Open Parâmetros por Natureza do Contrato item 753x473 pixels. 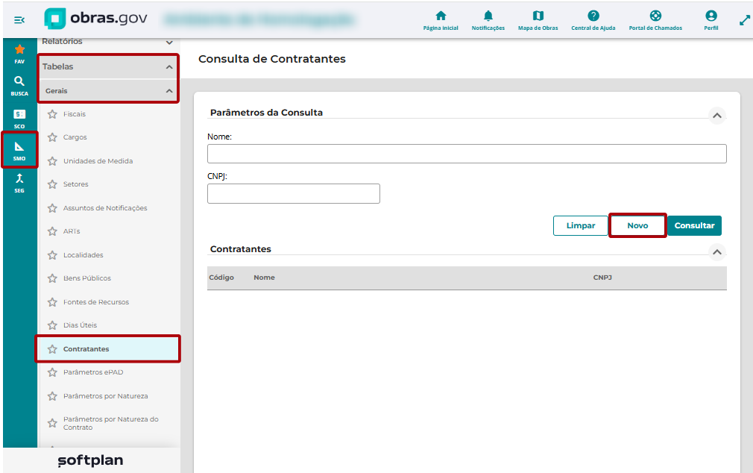(111, 423)
